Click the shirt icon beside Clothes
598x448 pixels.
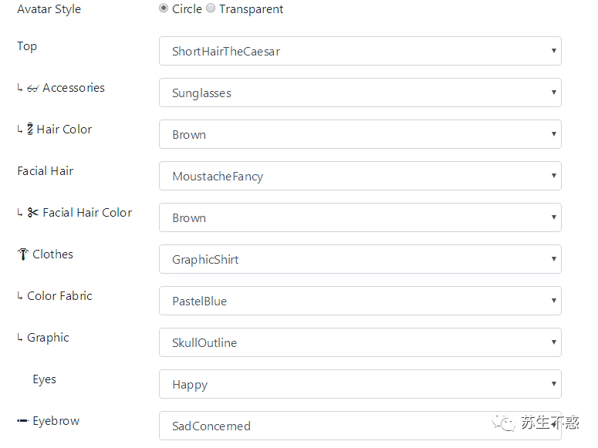coord(22,254)
